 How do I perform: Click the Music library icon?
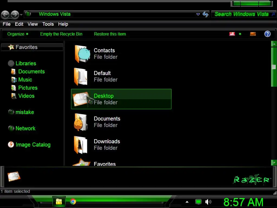(x=14, y=80)
